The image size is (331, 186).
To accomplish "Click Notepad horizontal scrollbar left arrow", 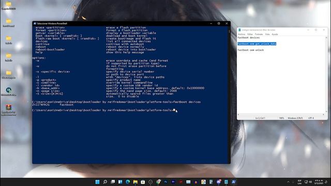I will (x=238, y=115).
